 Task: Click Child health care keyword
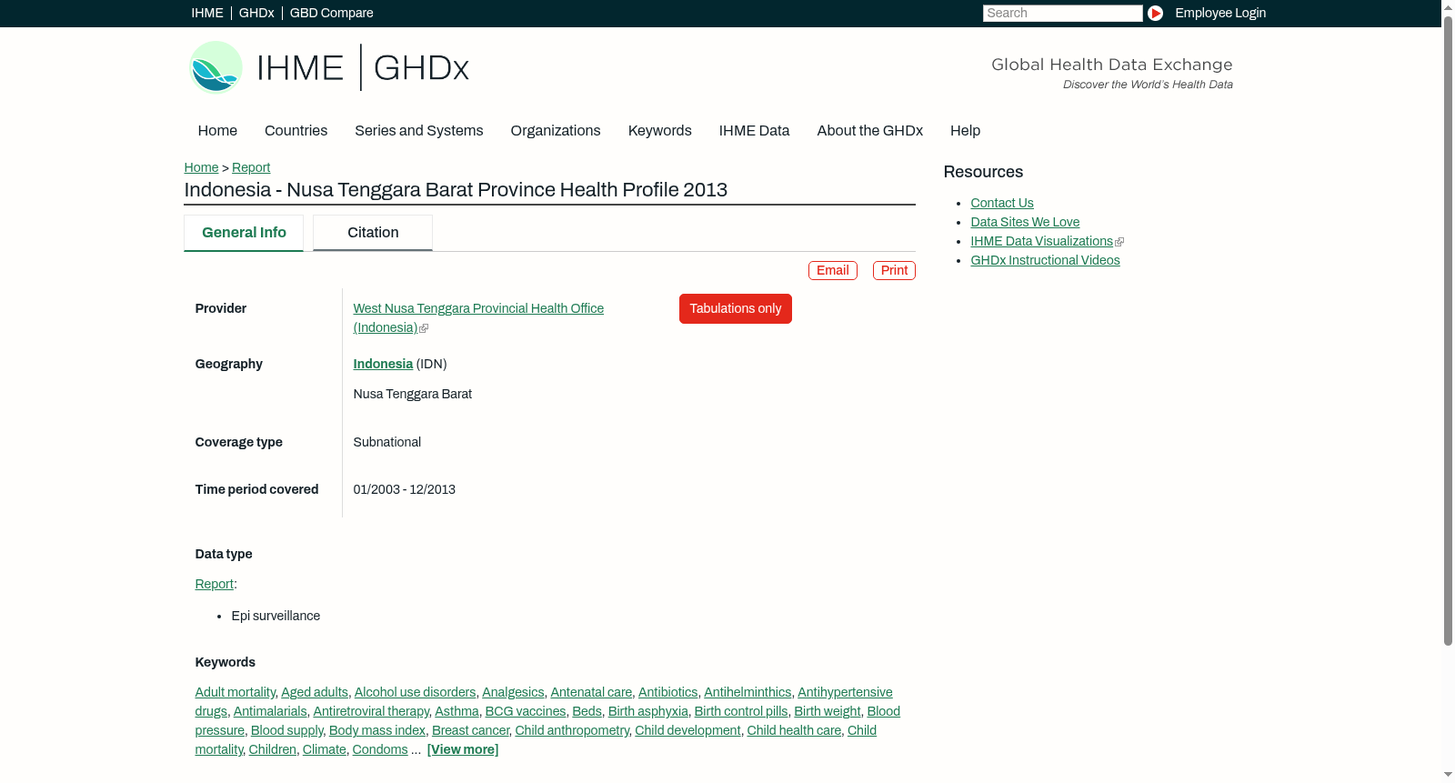click(x=794, y=730)
